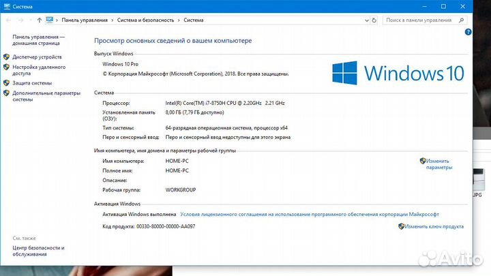Click product ID 00330-80000-00000-AA097
Image resolution: width=491 pixels, height=276 pixels.
pos(166,226)
